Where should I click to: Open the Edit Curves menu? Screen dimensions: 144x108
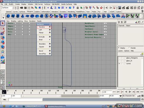39,4
